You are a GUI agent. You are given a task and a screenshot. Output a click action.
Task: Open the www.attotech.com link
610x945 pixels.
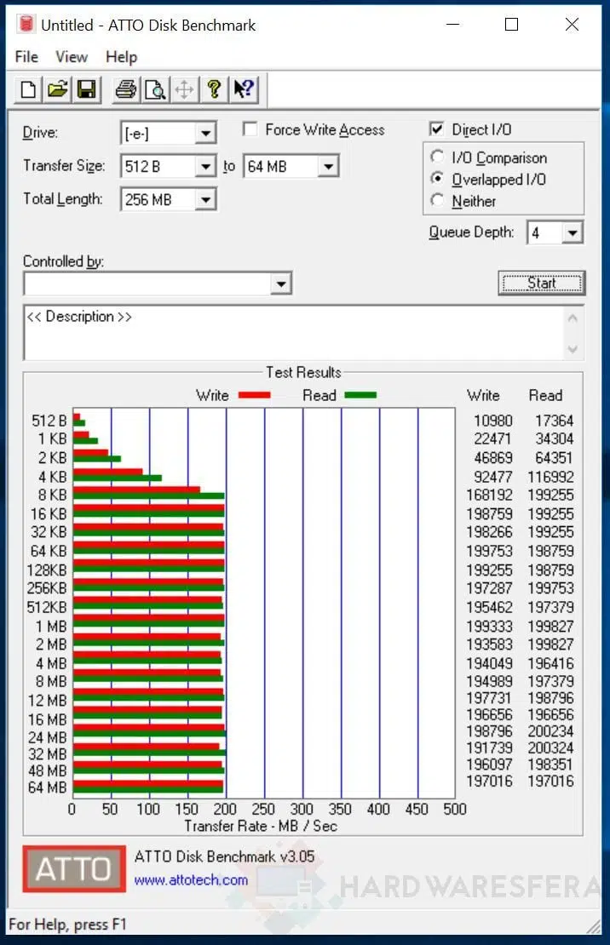click(x=191, y=880)
